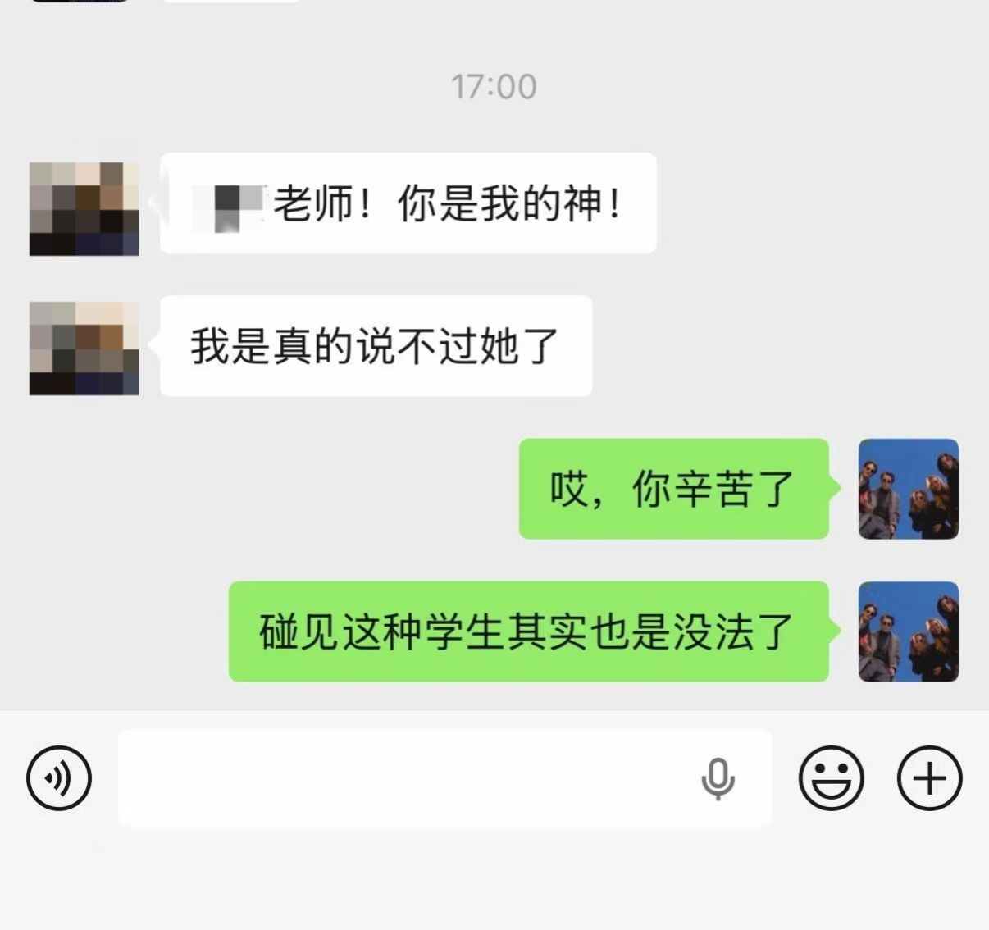This screenshot has width=989, height=930.
Task: Tap own avatar next to 碰见这种学生 message
Action: pos(909,631)
